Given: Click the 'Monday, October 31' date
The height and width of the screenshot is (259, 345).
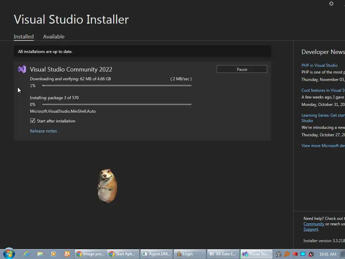Looking at the screenshot, I should (x=323, y=105).
